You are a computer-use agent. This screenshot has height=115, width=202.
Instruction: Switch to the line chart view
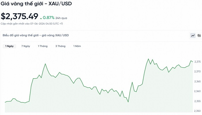click(x=193, y=36)
